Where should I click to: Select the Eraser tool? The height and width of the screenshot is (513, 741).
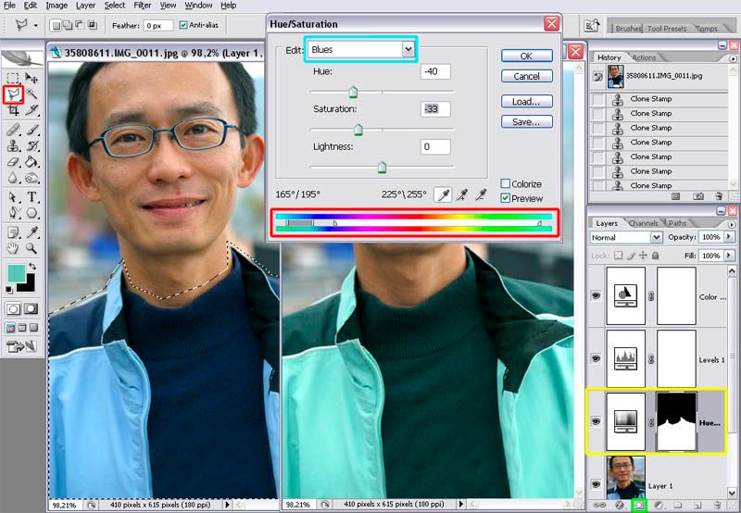coord(13,162)
